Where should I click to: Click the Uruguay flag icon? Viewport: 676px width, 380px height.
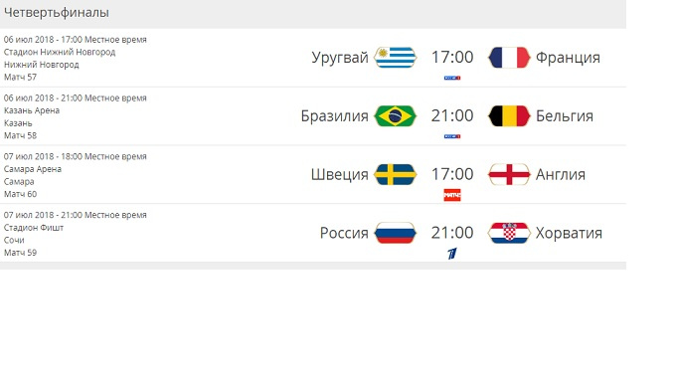(395, 58)
